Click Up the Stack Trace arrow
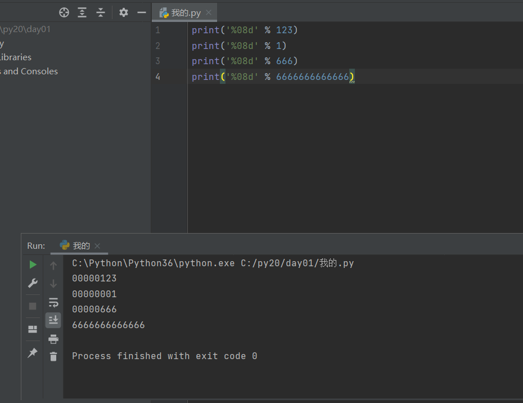Screen dimensions: 523x403 [53, 266]
